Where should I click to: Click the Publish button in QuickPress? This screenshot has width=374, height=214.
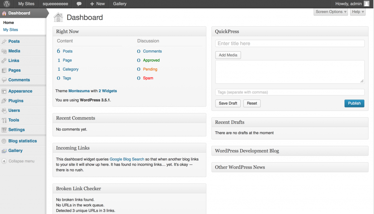354,103
